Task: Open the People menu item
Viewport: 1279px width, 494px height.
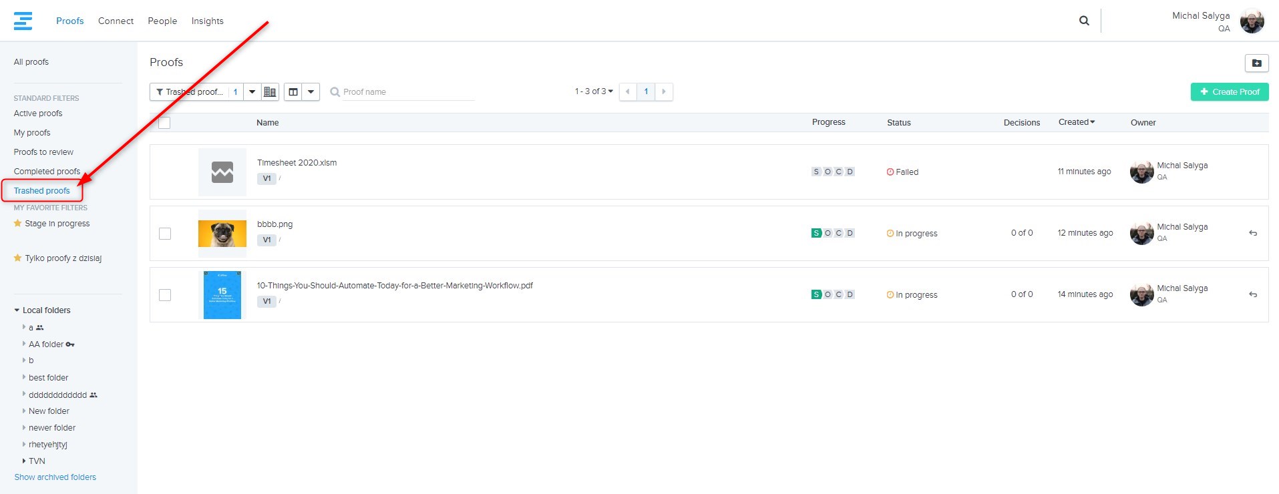Action: tap(162, 21)
